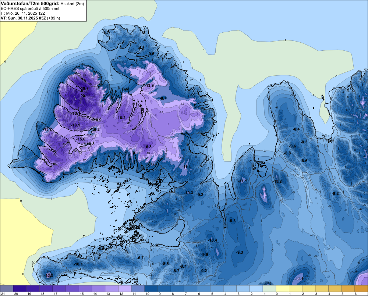
Task: Click the -21 label on the color scale
Action: pyautogui.click(x=3, y=294)
